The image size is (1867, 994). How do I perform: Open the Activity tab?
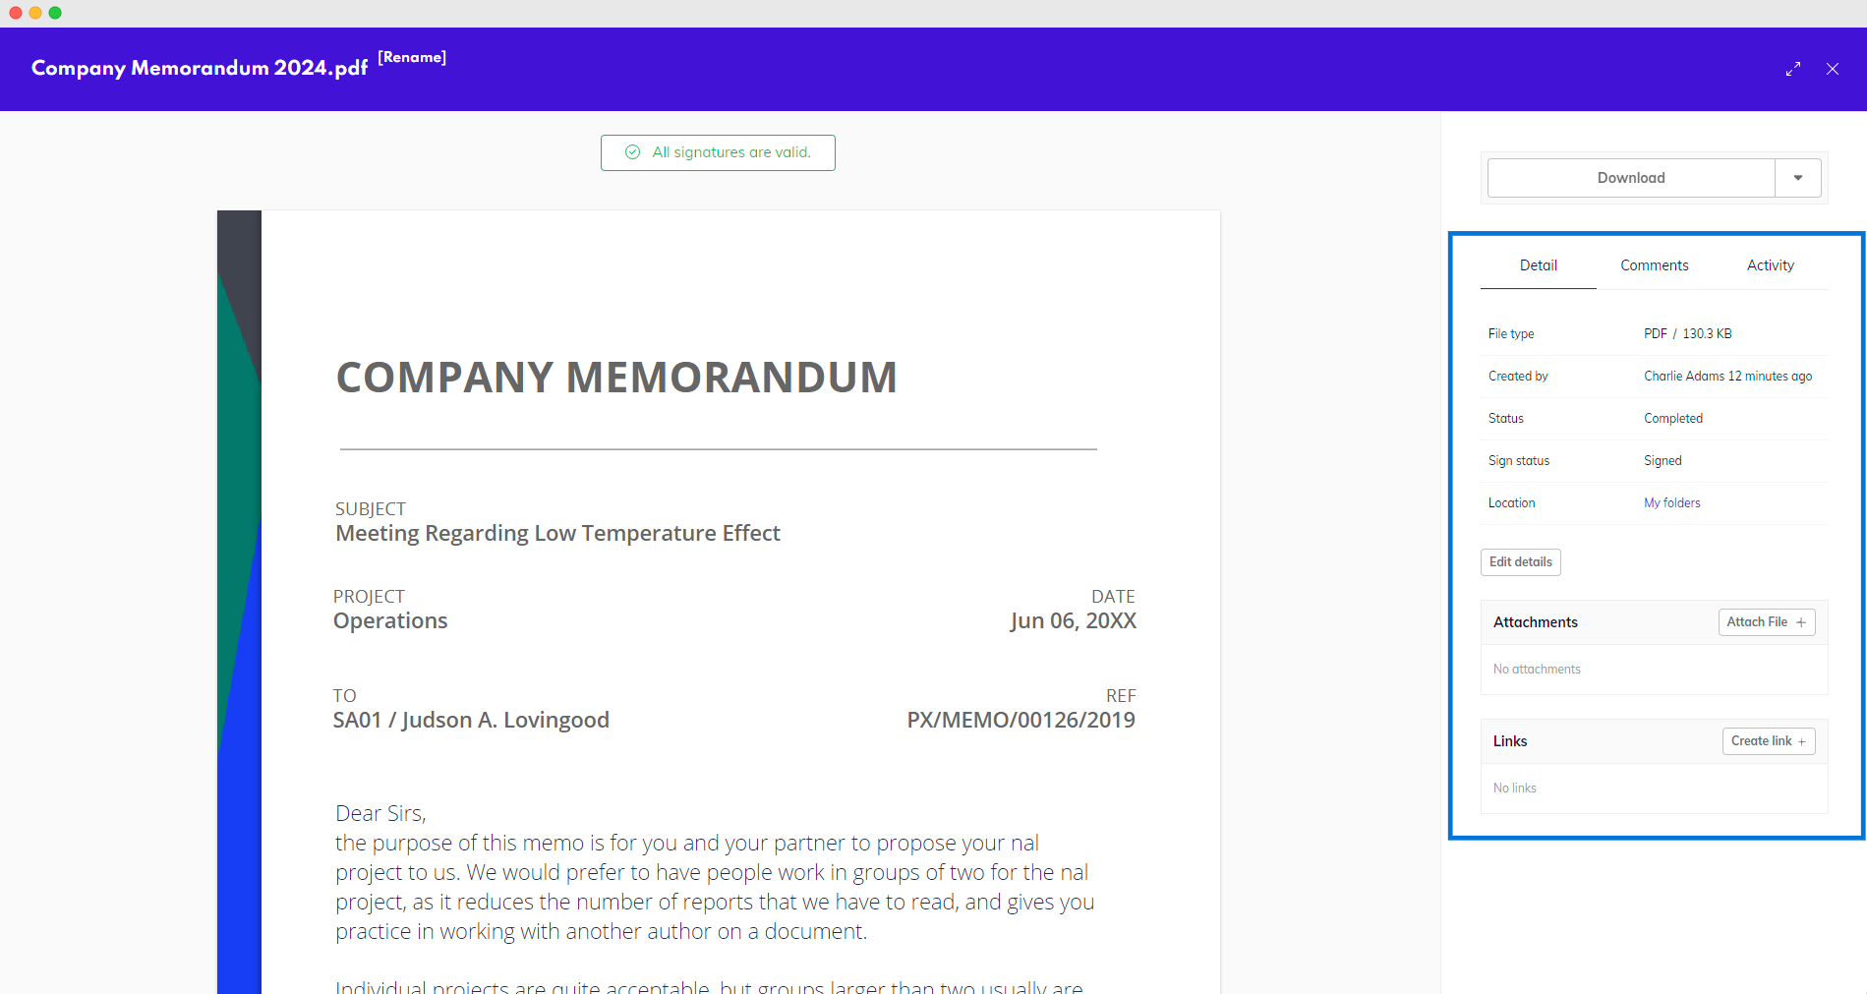1770,265
